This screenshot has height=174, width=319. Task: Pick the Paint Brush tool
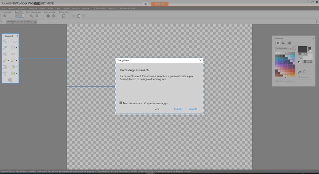coord(5,61)
